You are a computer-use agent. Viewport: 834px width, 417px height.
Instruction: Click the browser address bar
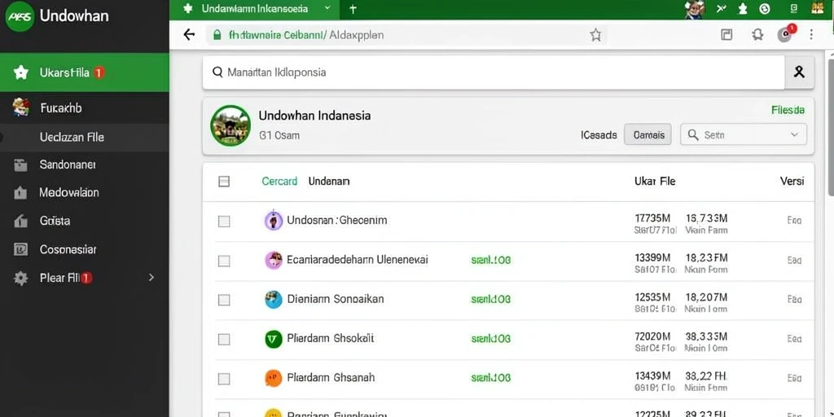(x=406, y=36)
